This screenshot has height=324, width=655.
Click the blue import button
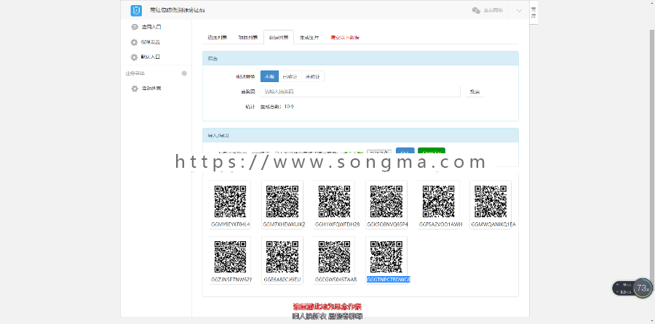coord(405,152)
